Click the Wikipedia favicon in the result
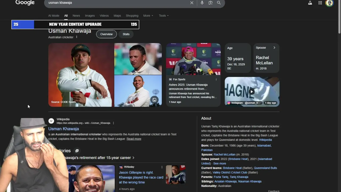 (51, 121)
